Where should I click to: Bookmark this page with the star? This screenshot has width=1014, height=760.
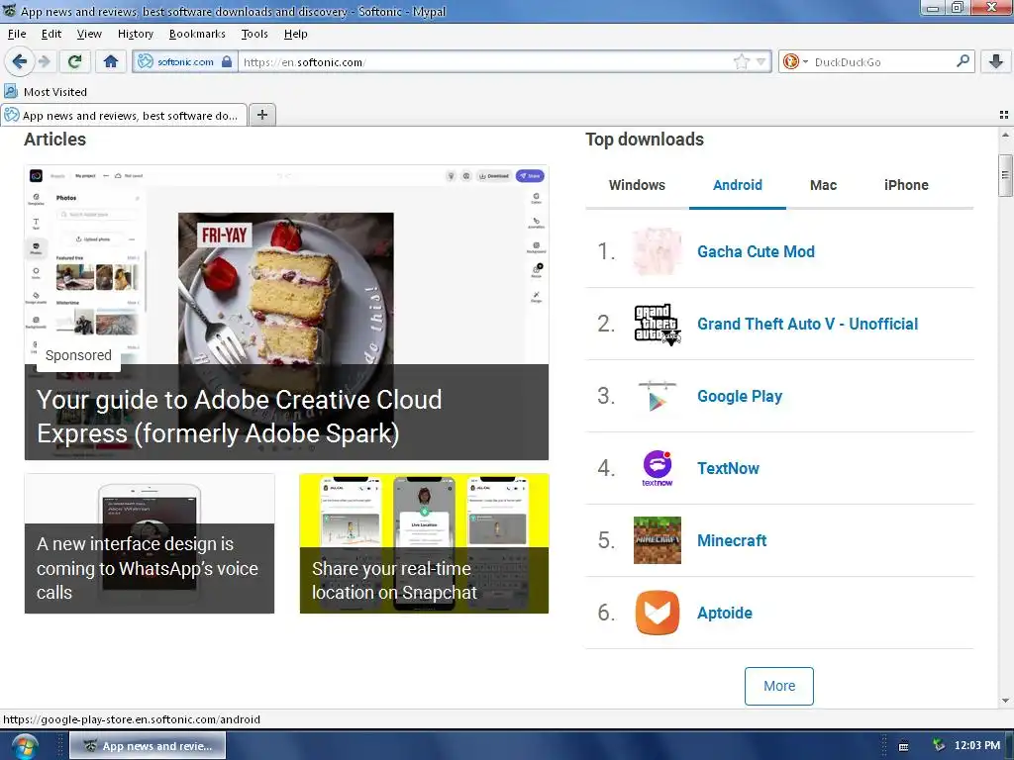pyautogui.click(x=741, y=62)
